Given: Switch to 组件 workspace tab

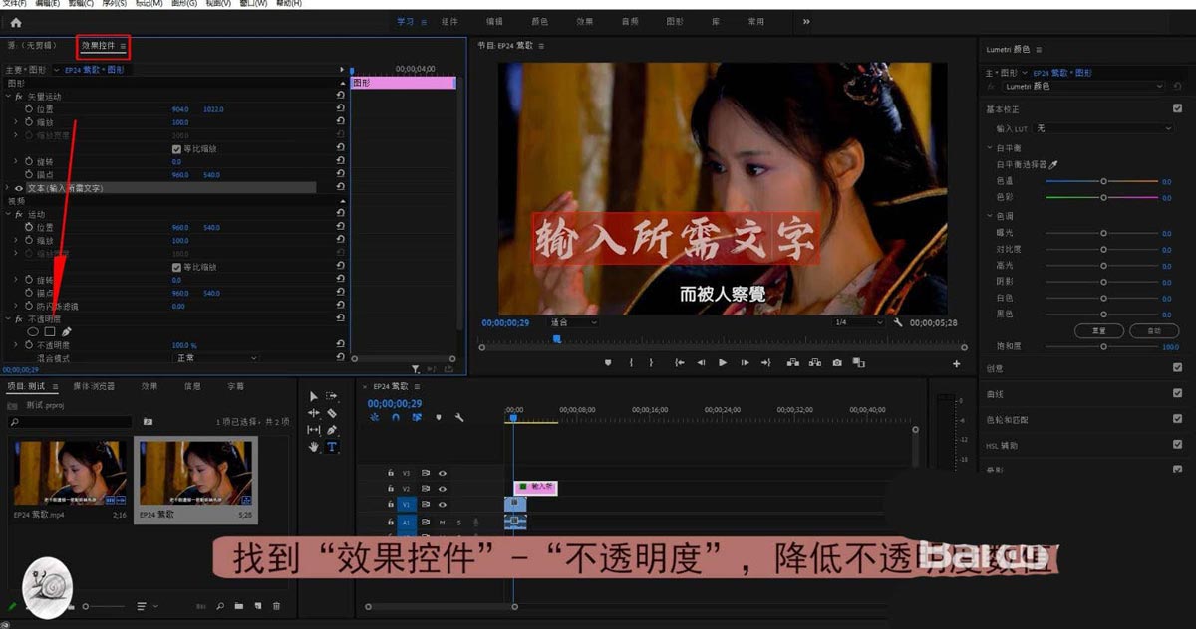Looking at the screenshot, I should click(x=450, y=22).
